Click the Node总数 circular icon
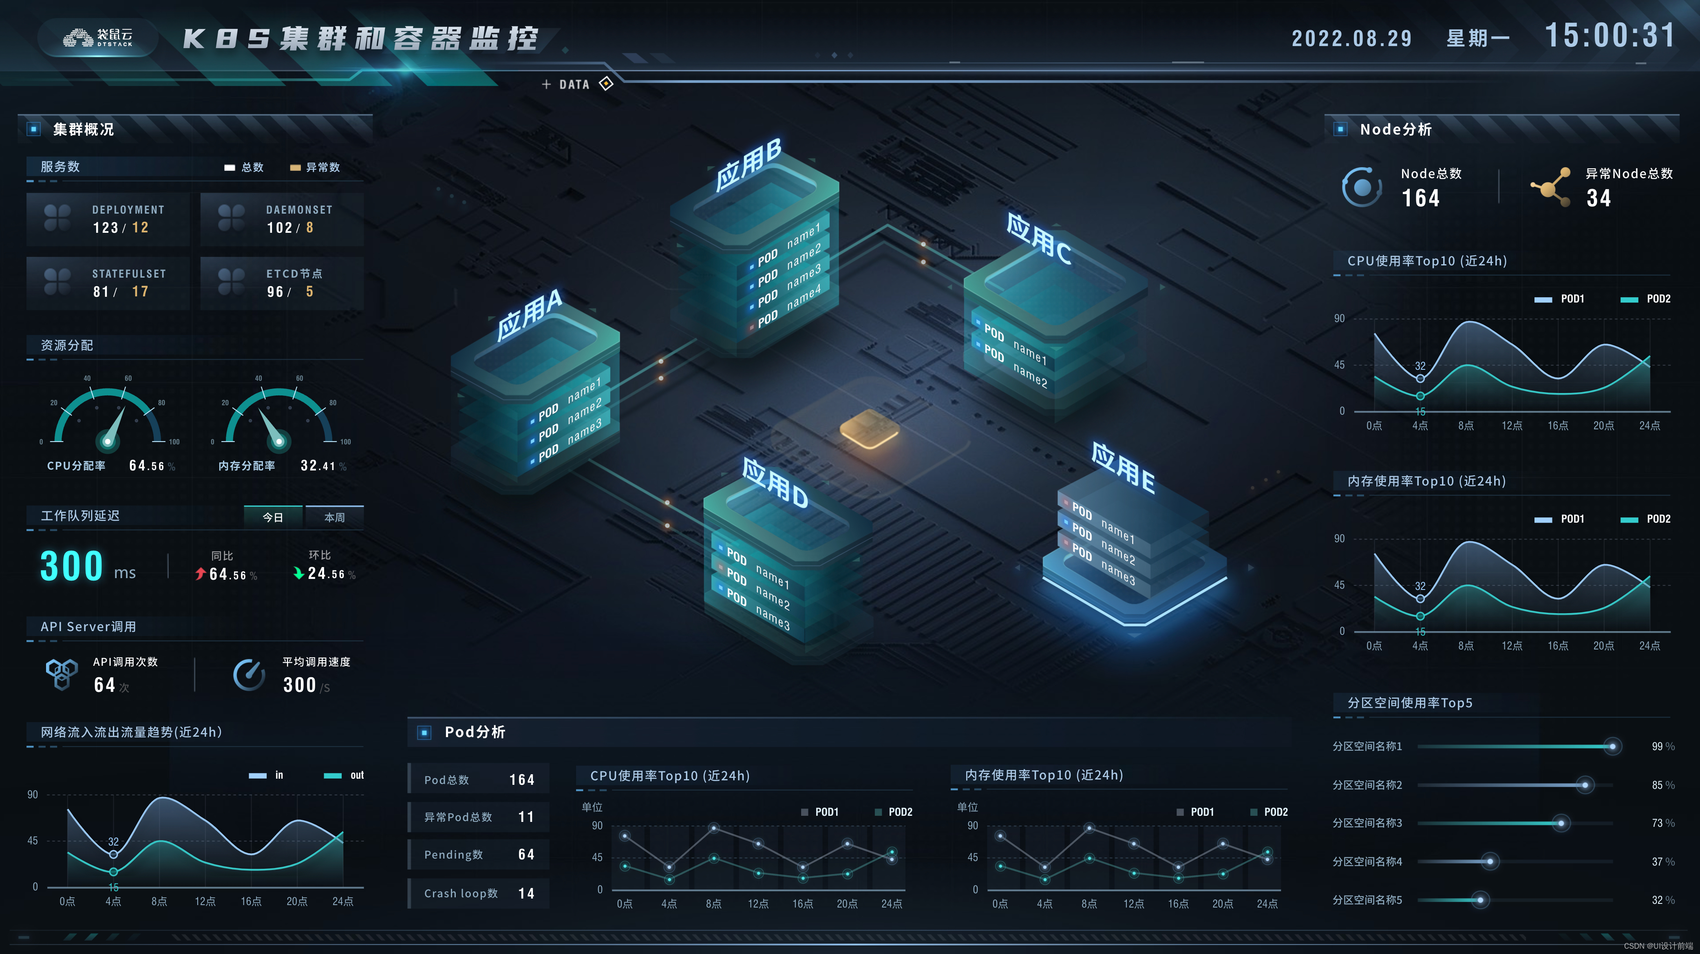The image size is (1700, 954). point(1362,188)
